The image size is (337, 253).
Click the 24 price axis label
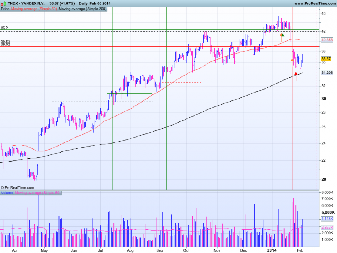[324, 143]
